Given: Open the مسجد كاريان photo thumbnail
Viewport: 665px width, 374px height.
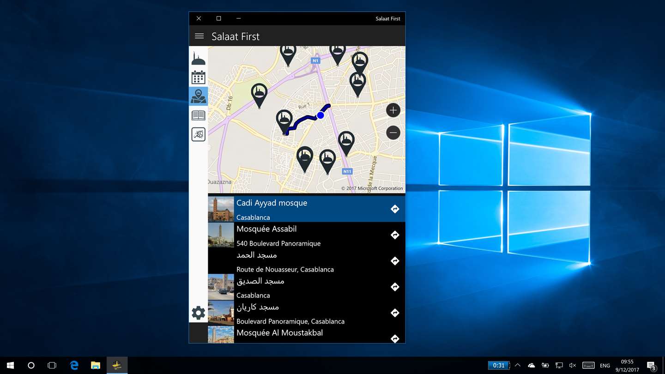Looking at the screenshot, I should click(x=221, y=313).
